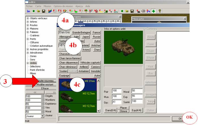Click the unit list scrollbar down arrow

point(98,111)
